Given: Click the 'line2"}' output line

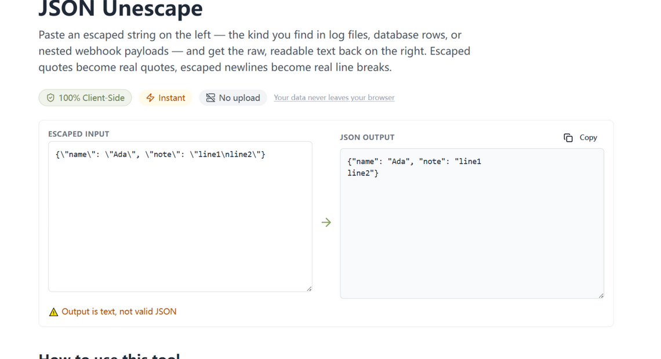Looking at the screenshot, I should click(363, 173).
